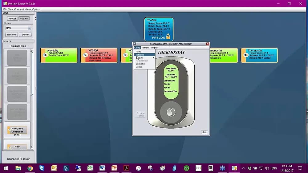Click the Rename system button
Viewport: 308px width, 173px height.
pos(11,34)
